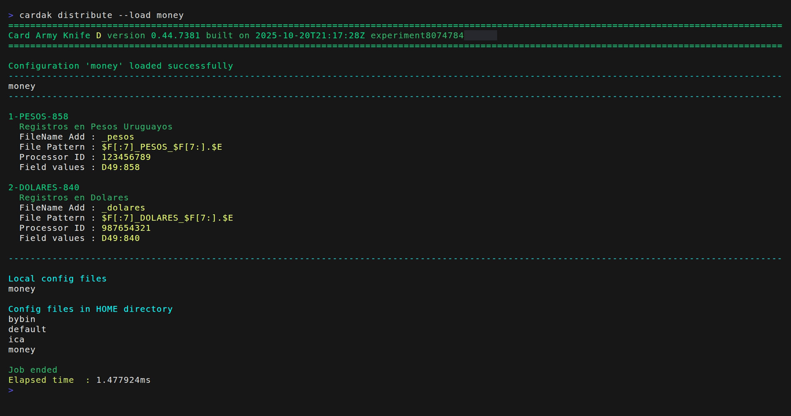The image size is (791, 416).
Task: Click the _dolares FileName Add value
Action: [123, 208]
